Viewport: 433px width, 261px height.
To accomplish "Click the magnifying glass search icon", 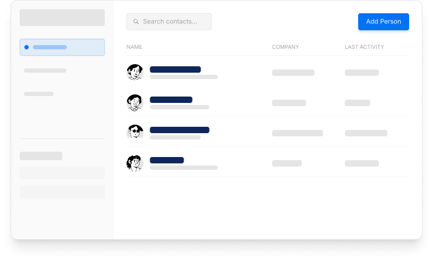I will [x=136, y=22].
